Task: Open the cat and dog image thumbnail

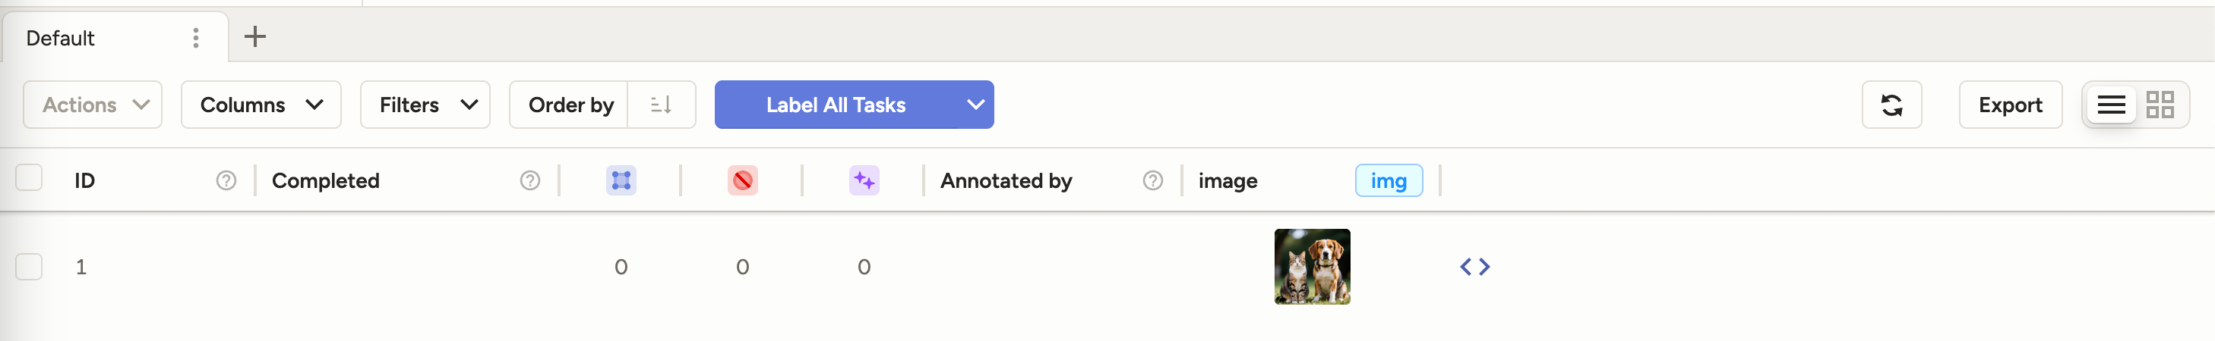Action: tap(1311, 267)
